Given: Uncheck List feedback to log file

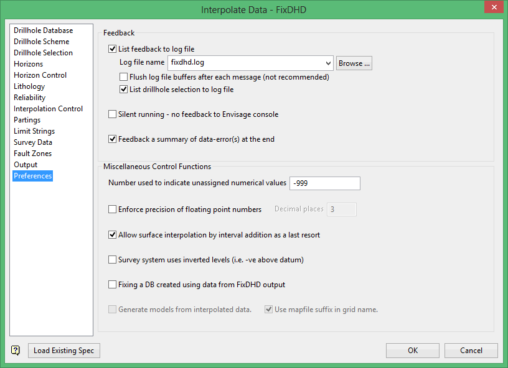Looking at the screenshot, I should [113, 49].
